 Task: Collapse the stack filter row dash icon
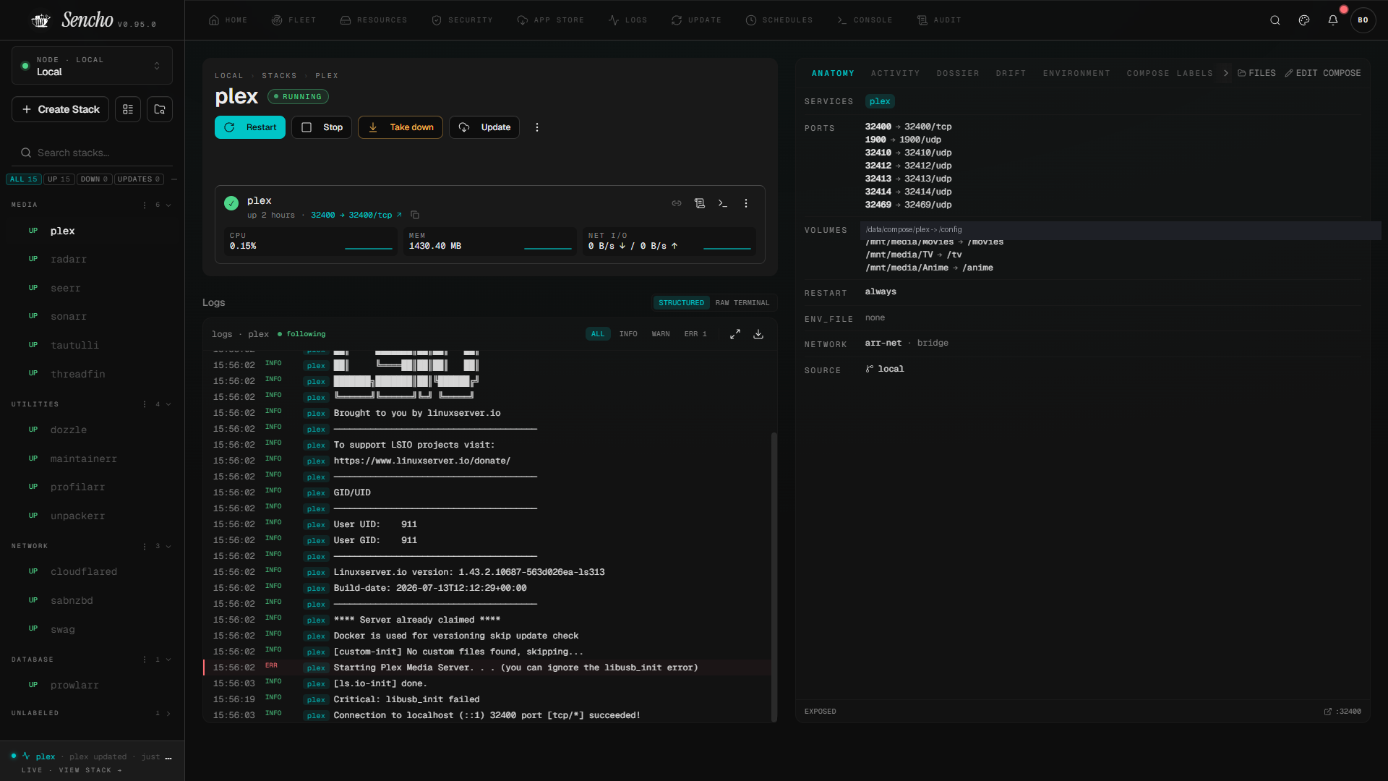174,179
